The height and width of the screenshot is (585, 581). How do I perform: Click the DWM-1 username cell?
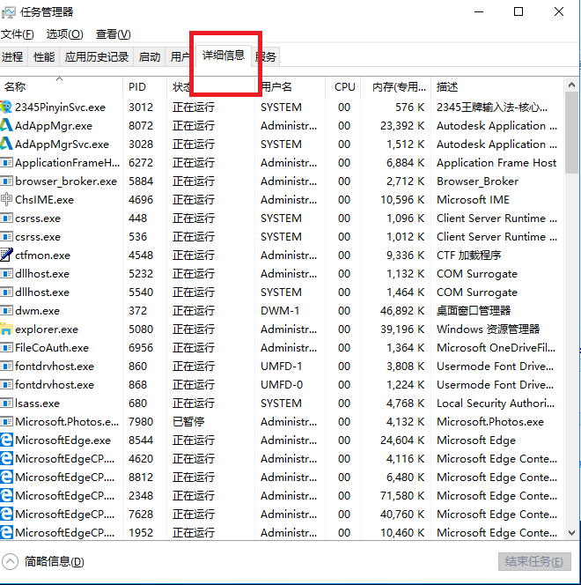pos(280,311)
